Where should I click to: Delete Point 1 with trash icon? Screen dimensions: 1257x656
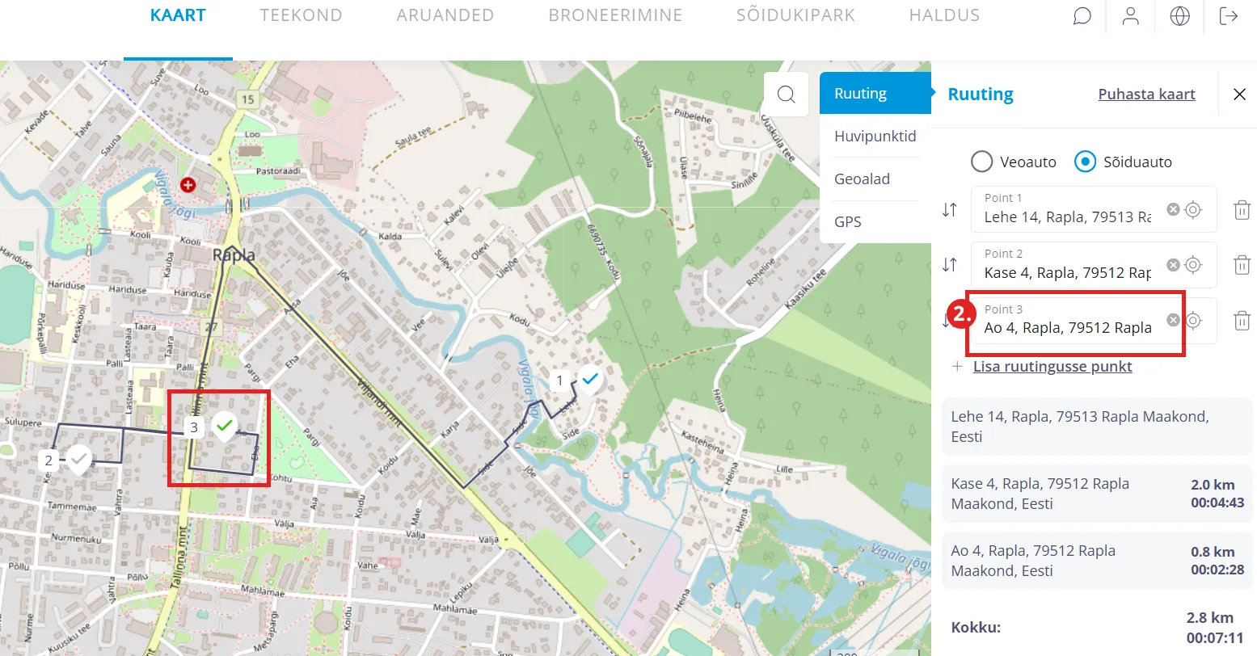click(1242, 210)
